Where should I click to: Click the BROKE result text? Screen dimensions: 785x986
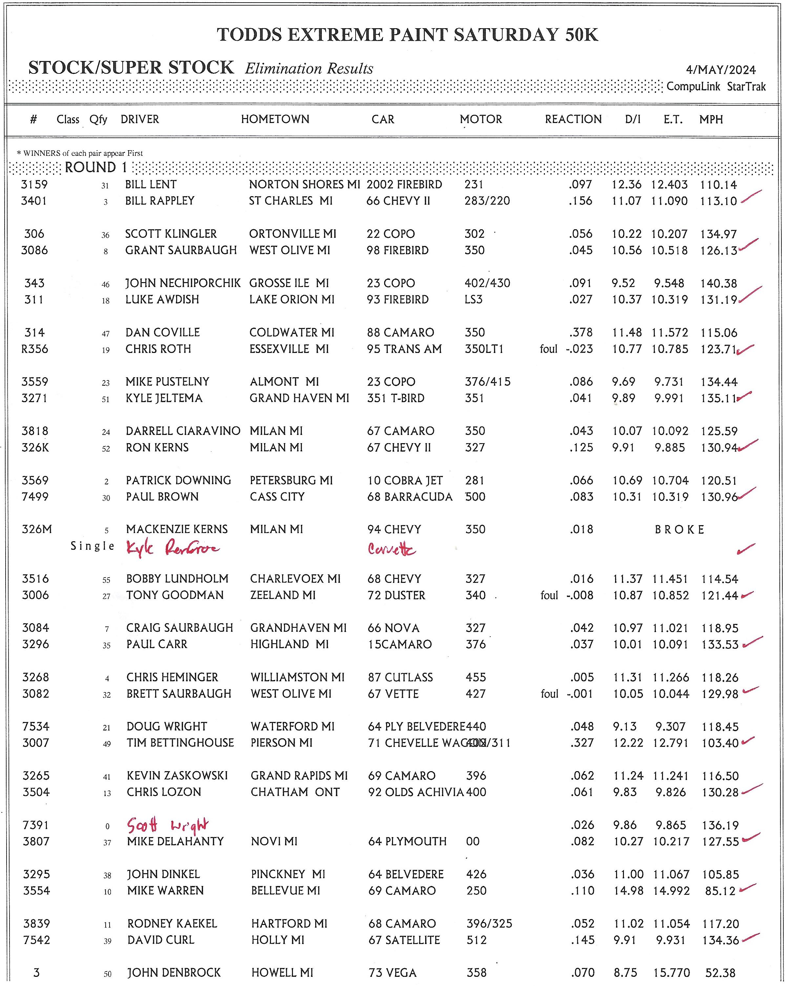679,530
